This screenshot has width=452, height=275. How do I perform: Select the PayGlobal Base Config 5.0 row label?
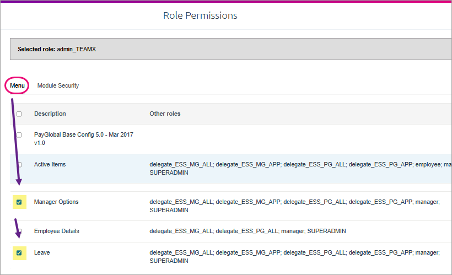point(84,139)
